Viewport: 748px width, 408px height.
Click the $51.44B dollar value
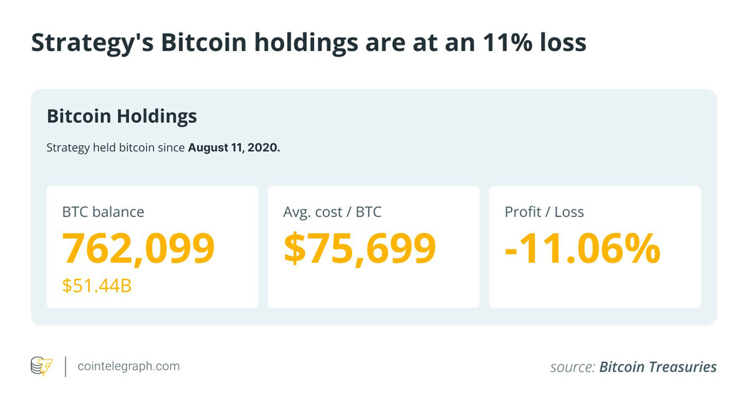tap(97, 285)
